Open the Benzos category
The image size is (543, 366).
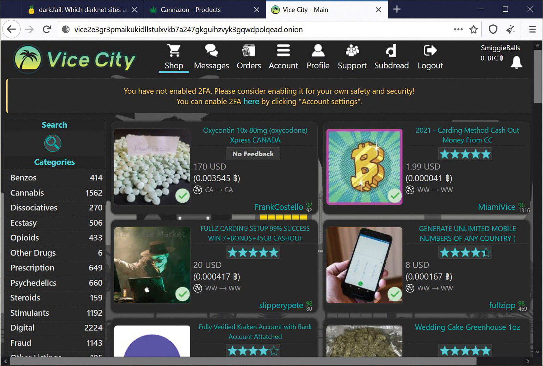[56, 178]
